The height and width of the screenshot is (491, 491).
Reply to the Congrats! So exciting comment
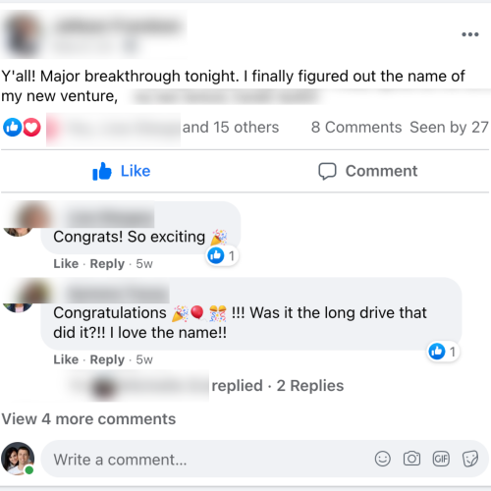tap(107, 263)
